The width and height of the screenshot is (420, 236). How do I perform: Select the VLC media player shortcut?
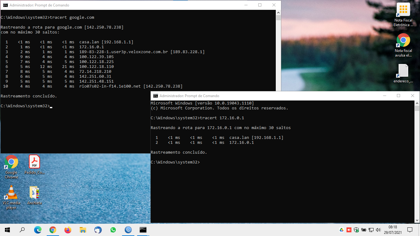[x=11, y=197]
